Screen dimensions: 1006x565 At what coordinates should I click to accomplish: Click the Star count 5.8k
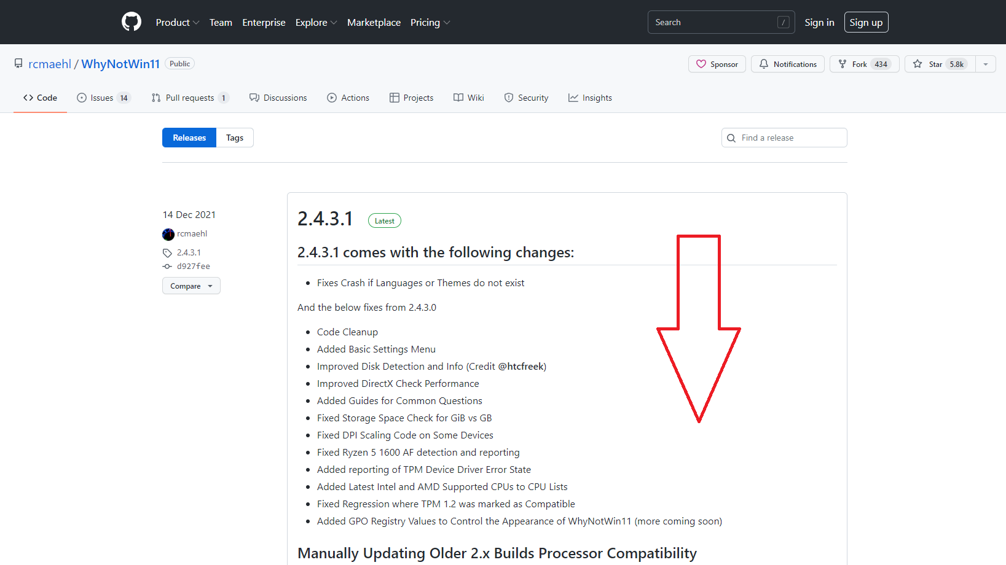[956, 64]
